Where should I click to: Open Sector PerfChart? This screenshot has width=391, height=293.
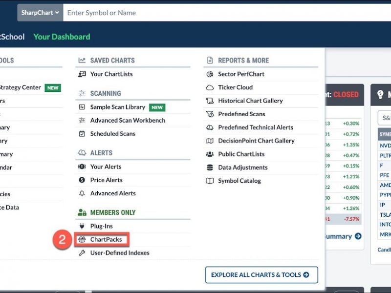[x=241, y=74]
